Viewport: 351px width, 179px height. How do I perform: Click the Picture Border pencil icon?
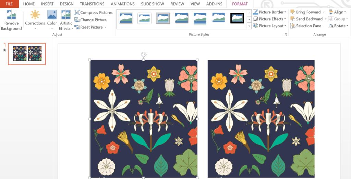[x=255, y=12]
